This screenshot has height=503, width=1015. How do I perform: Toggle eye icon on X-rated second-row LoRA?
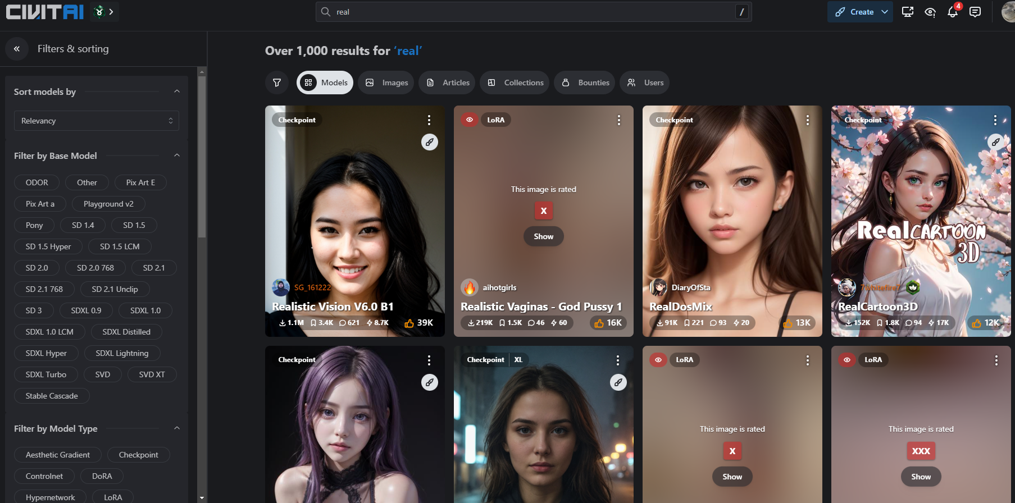click(x=658, y=360)
